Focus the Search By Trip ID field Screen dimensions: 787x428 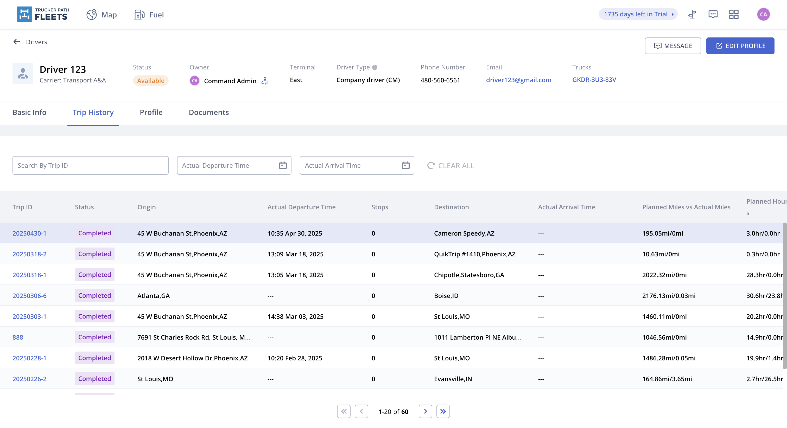(90, 165)
